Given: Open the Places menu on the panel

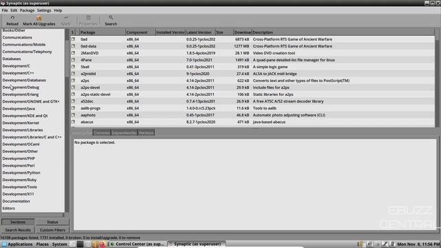Looking at the screenshot, I should coord(42,244).
